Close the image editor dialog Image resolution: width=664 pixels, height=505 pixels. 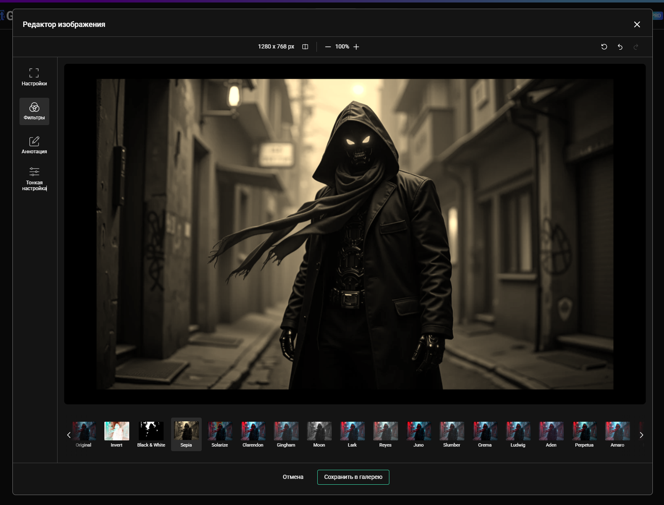pyautogui.click(x=637, y=24)
